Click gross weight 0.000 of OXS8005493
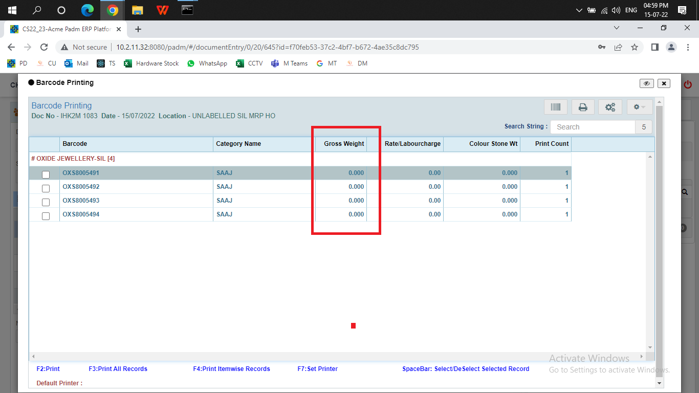Image resolution: width=699 pixels, height=393 pixels. 356,201
